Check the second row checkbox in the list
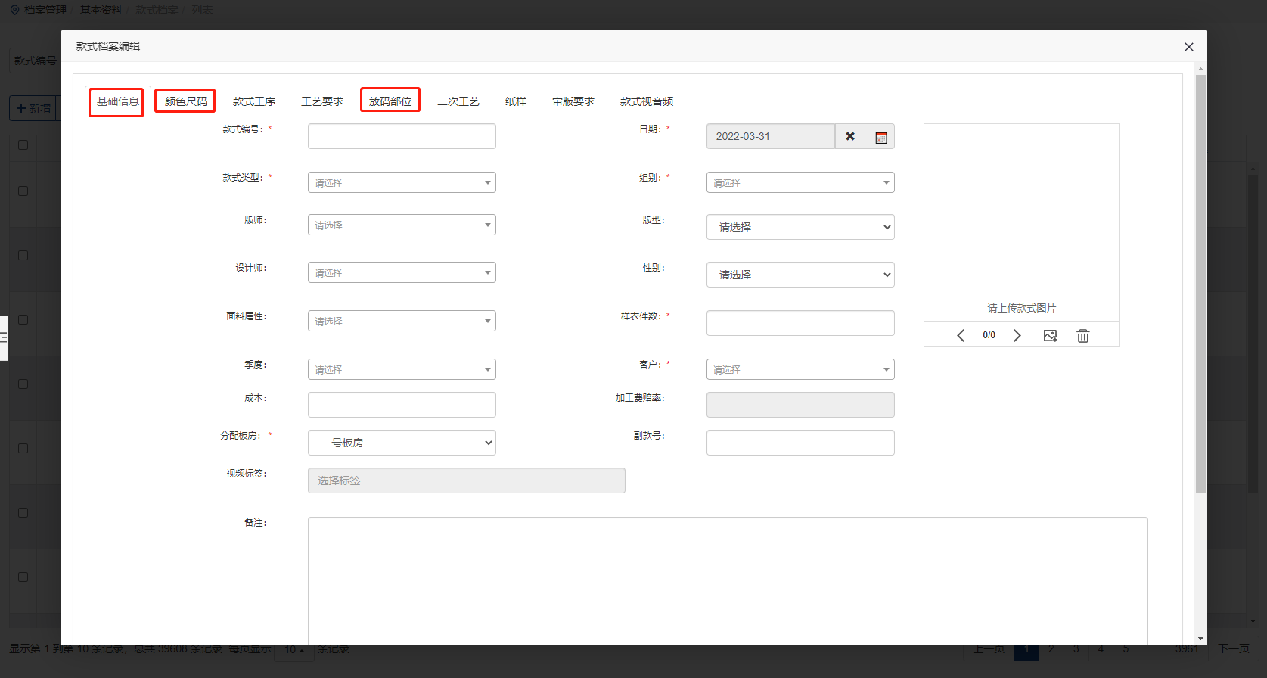The height and width of the screenshot is (678, 1267). [23, 255]
